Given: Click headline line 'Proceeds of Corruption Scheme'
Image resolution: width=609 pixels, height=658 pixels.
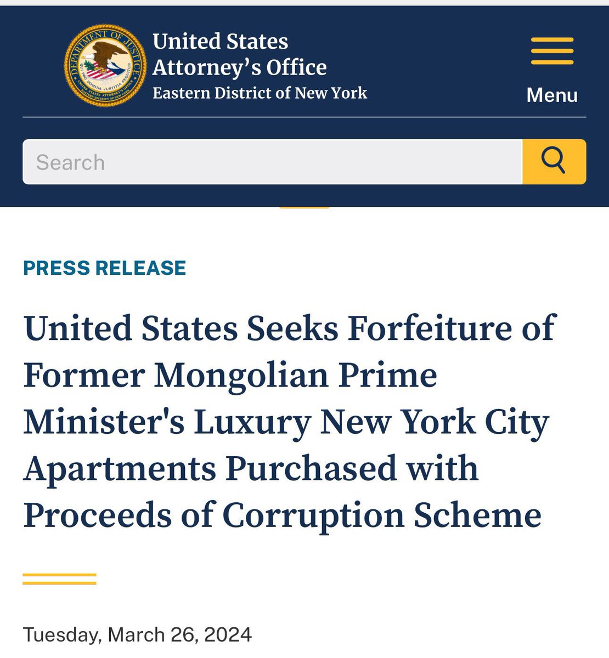Looking at the screenshot, I should click(283, 517).
